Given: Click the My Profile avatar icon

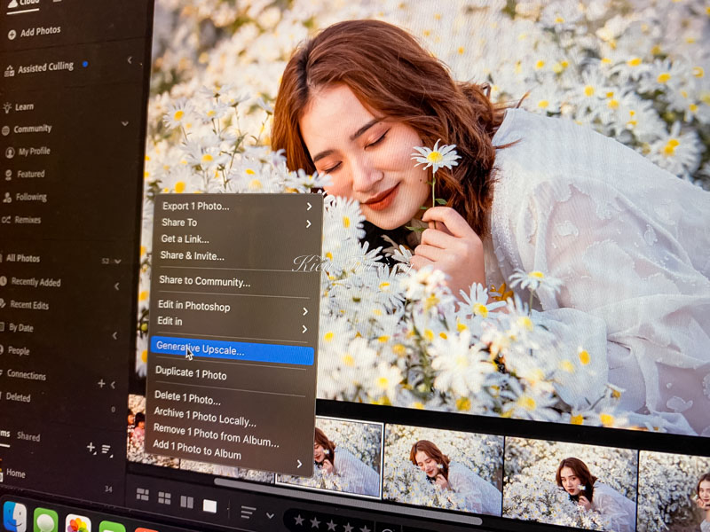Looking at the screenshot, I should pyautogui.click(x=10, y=153).
